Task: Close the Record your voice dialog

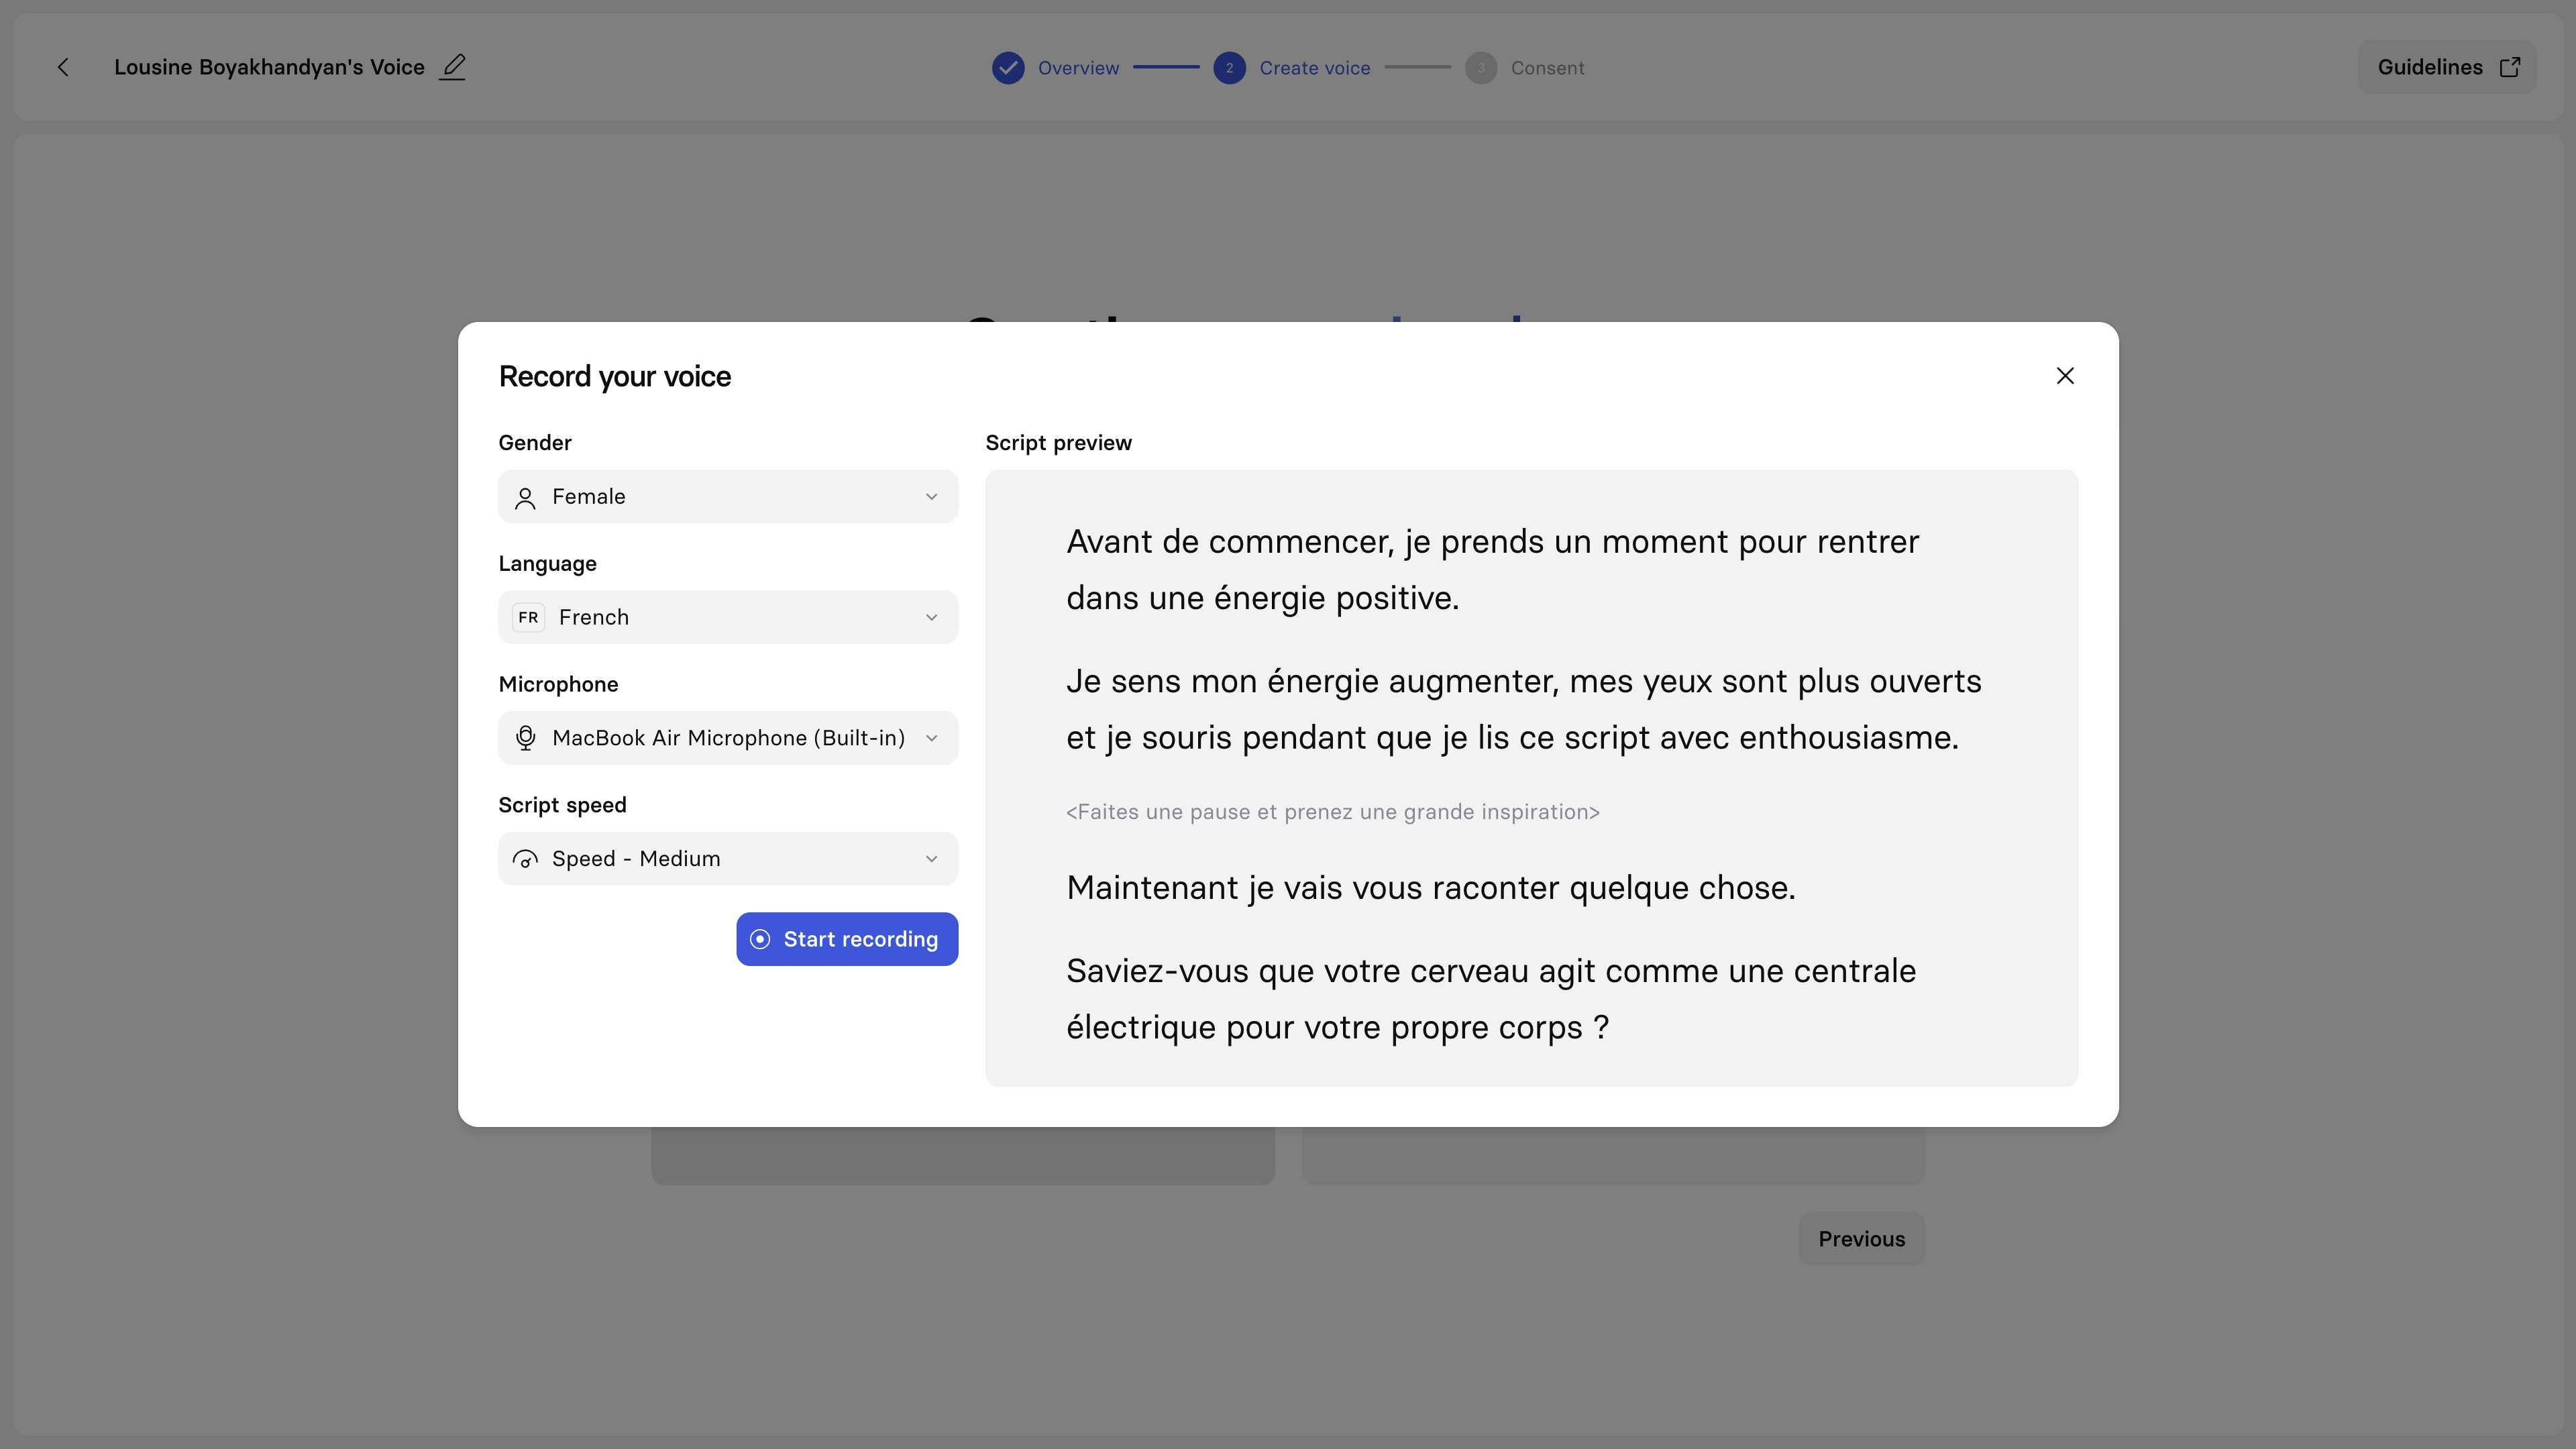Action: tap(2064, 376)
